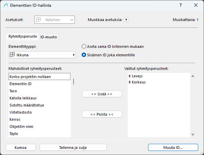204x155 pixels.
Task: Select 'Aseta sama ID kriteerien mukaan' option
Action: tap(84, 46)
